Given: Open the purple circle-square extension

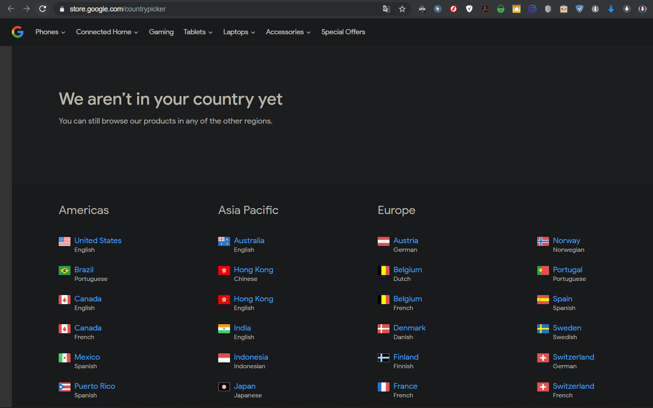Looking at the screenshot, I should [x=532, y=9].
